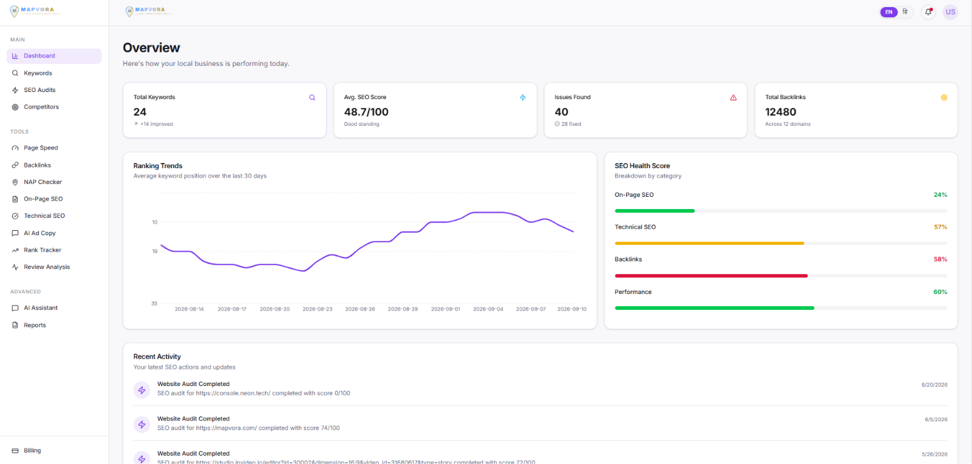The height and width of the screenshot is (464, 972).
Task: Go to Dashboard in the sidebar
Action: click(x=54, y=56)
